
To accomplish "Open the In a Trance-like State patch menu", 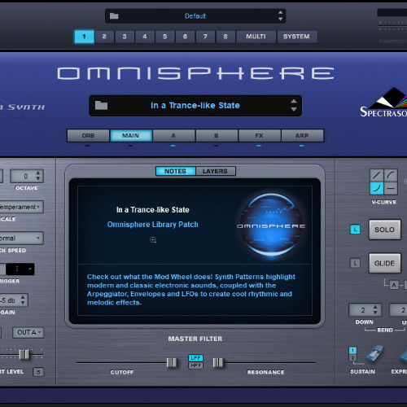I will pyautogui.click(x=195, y=106).
